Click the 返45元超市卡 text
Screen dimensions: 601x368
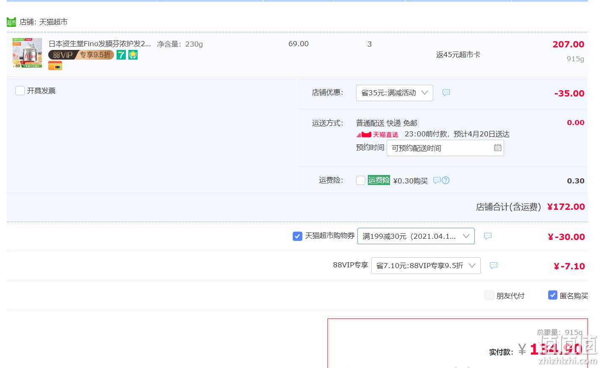458,55
